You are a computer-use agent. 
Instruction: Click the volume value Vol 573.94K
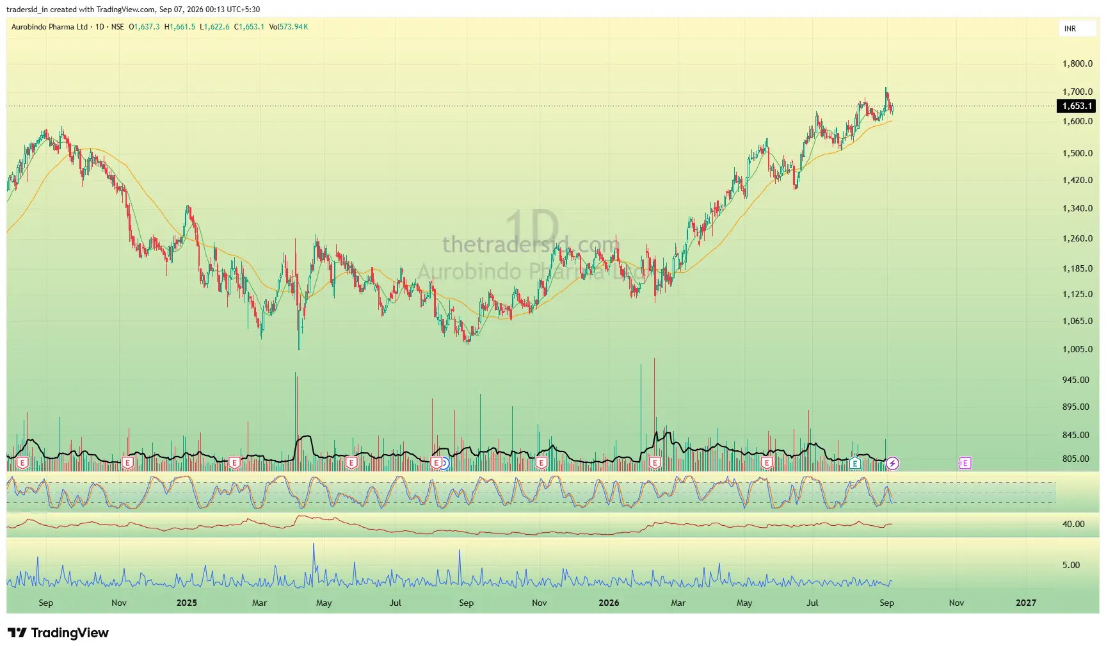(x=289, y=27)
